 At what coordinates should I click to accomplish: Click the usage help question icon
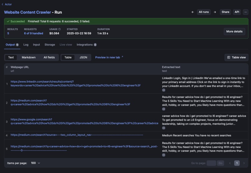59,29
